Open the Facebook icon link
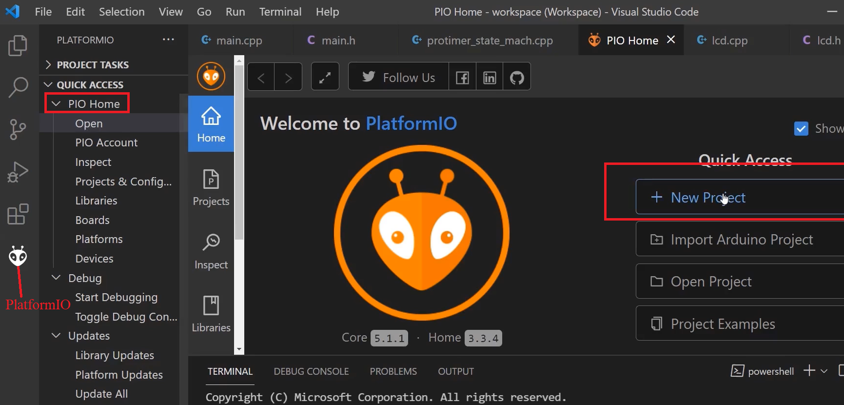 pos(462,77)
